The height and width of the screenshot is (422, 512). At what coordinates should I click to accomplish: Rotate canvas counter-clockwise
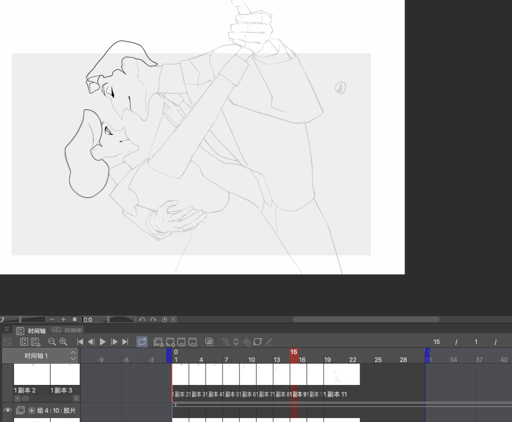[142, 319]
